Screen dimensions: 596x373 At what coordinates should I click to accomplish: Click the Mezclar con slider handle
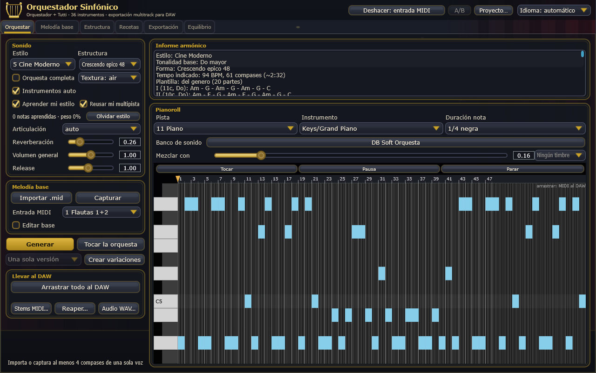(261, 155)
